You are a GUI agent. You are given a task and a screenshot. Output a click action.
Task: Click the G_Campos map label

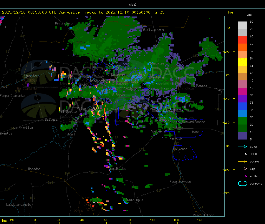(200, 86)
